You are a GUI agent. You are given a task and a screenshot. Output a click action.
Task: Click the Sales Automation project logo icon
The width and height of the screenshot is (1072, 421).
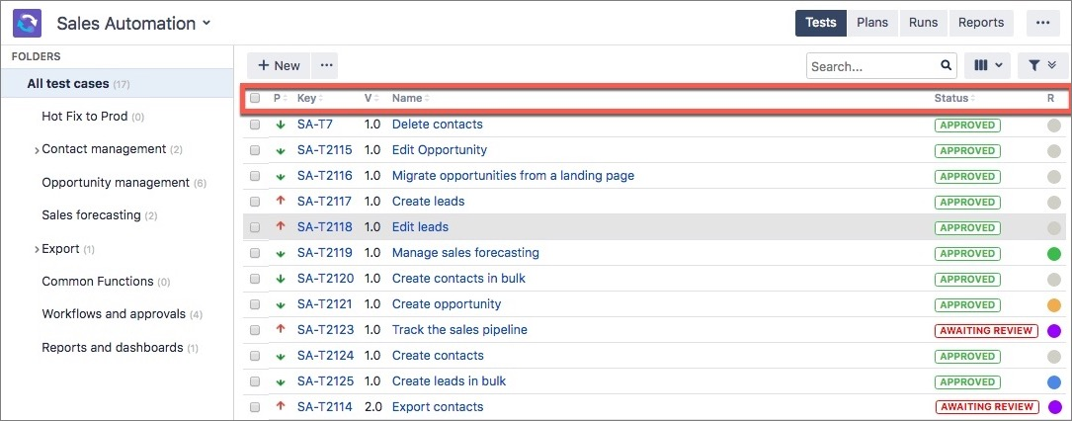27,23
